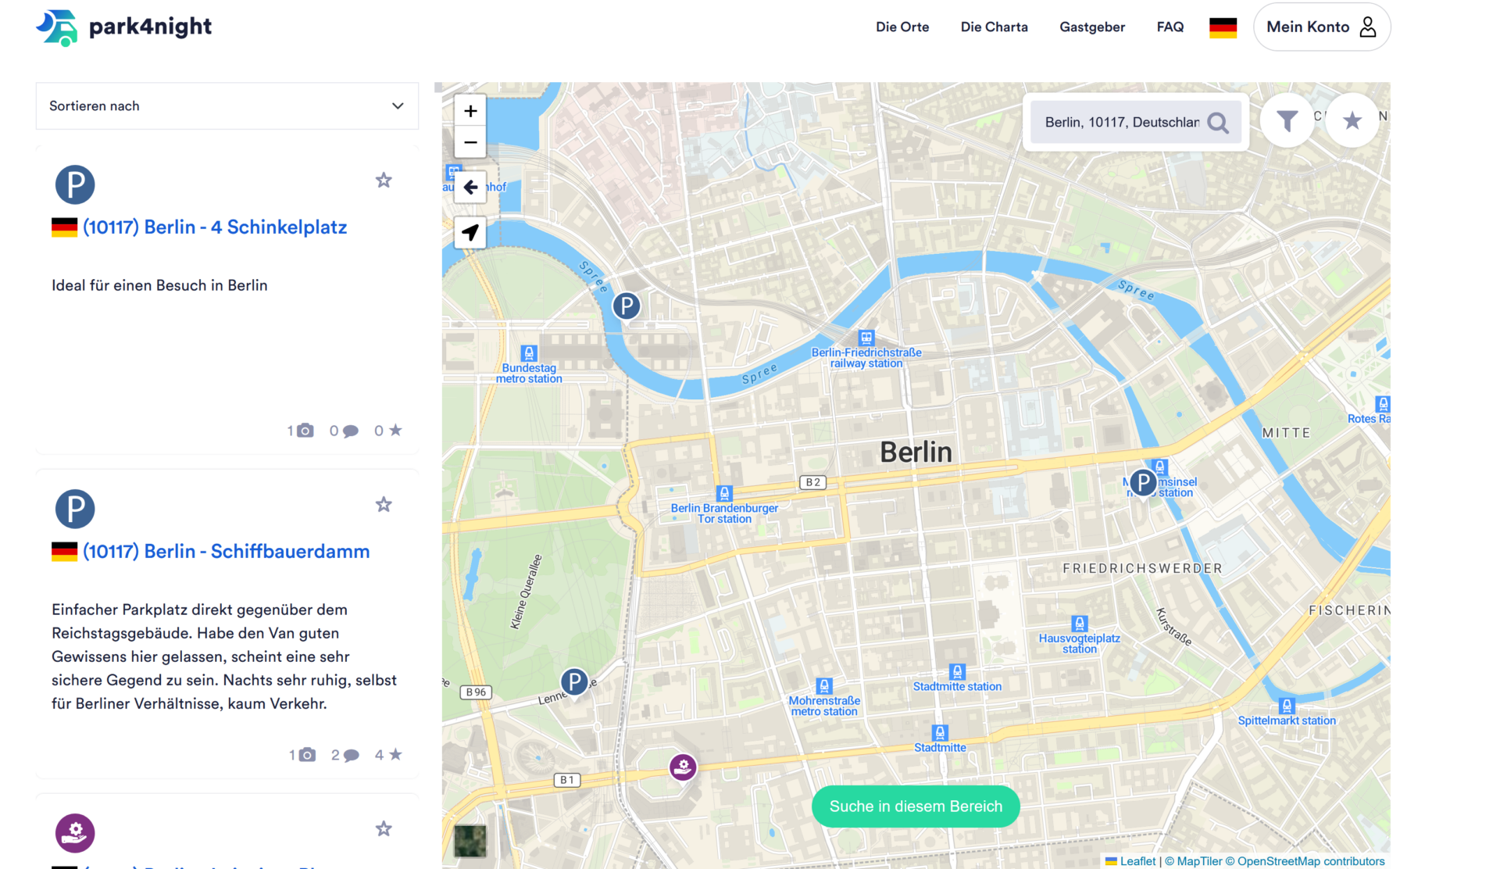The image size is (1500, 869).
Task: Go to the FAQ page
Action: (1170, 27)
